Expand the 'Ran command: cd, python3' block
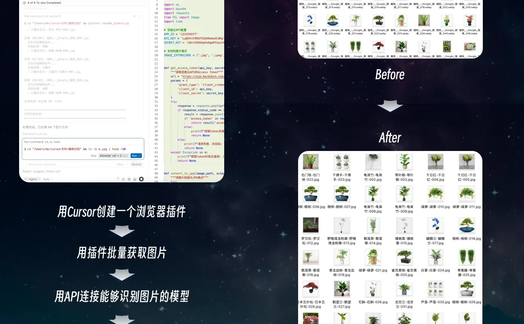Image resolution: width=524 pixels, height=324 pixels. click(x=140, y=16)
